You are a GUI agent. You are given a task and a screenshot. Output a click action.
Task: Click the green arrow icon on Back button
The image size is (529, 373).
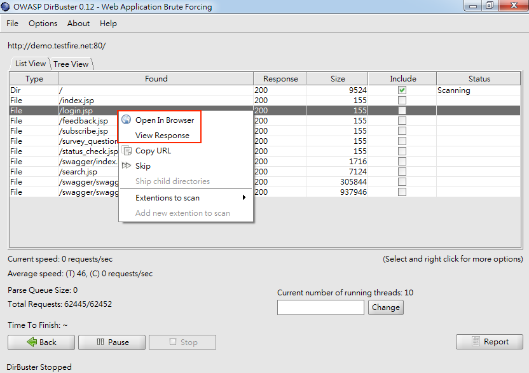click(x=32, y=342)
